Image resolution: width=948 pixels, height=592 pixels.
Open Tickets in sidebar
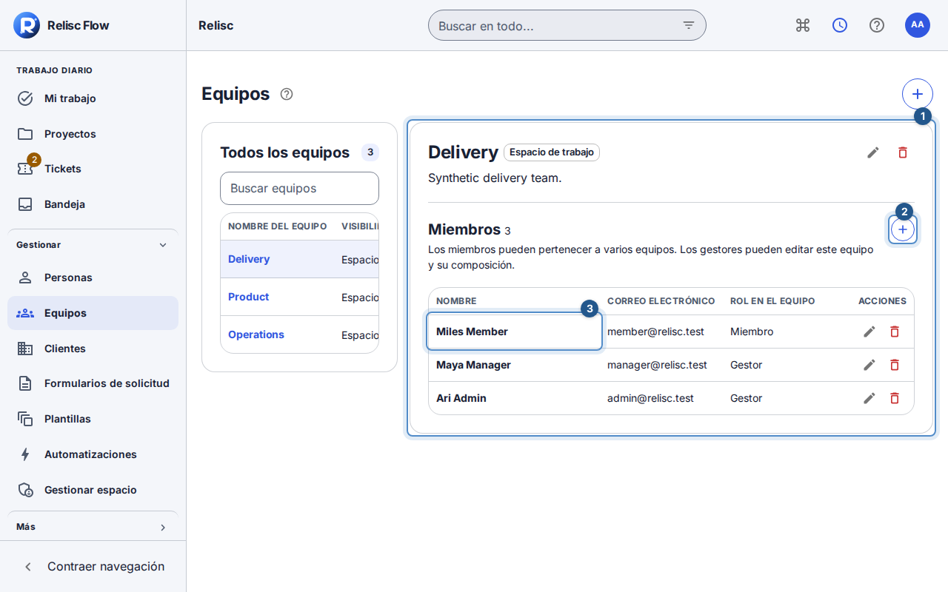[x=93, y=169]
